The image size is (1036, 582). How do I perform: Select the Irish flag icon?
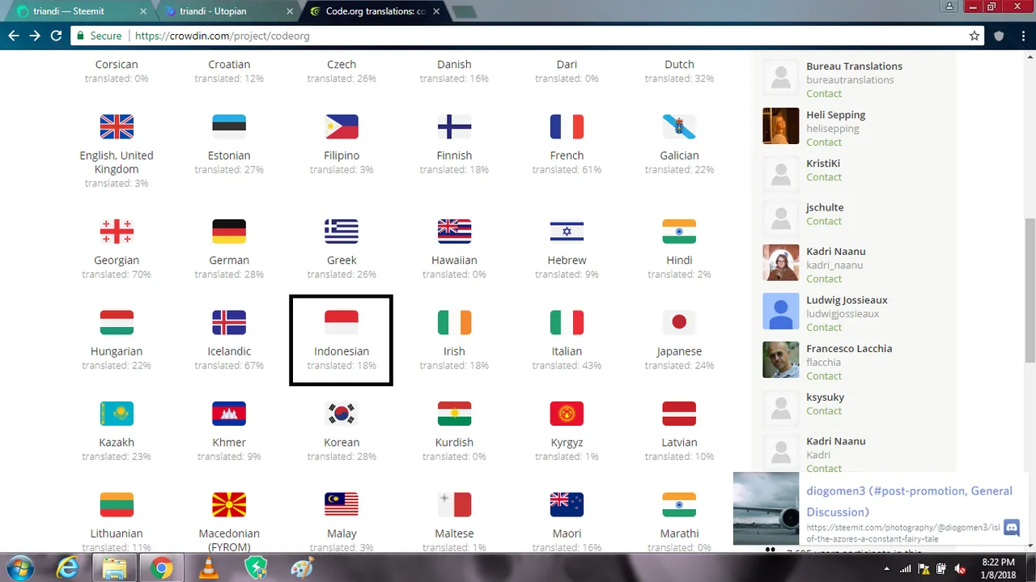[454, 322]
